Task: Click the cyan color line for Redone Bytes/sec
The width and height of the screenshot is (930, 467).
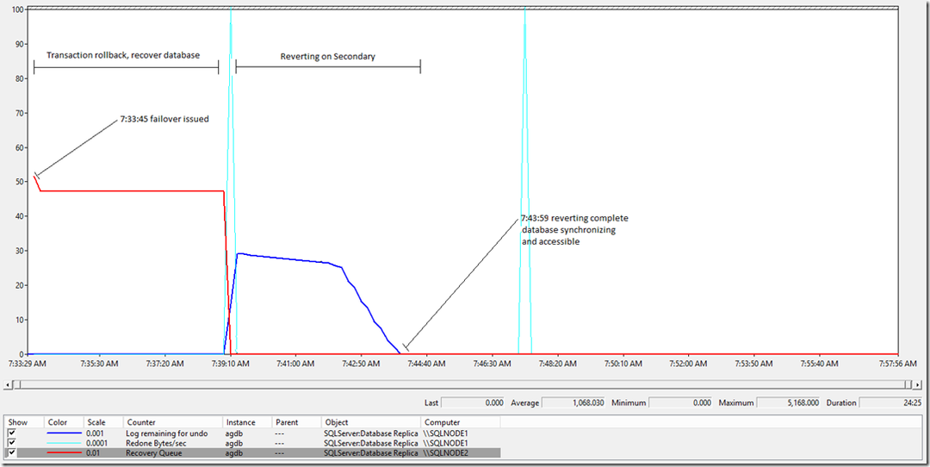Action: coord(64,443)
